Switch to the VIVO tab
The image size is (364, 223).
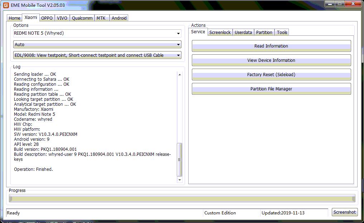click(62, 18)
